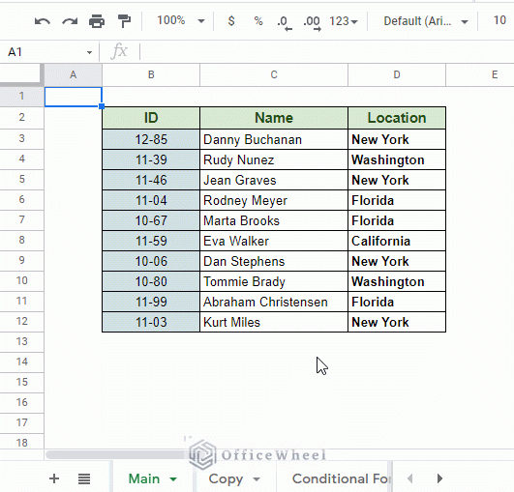
Task: Open the zoom 100% dropdown
Action: tap(181, 21)
